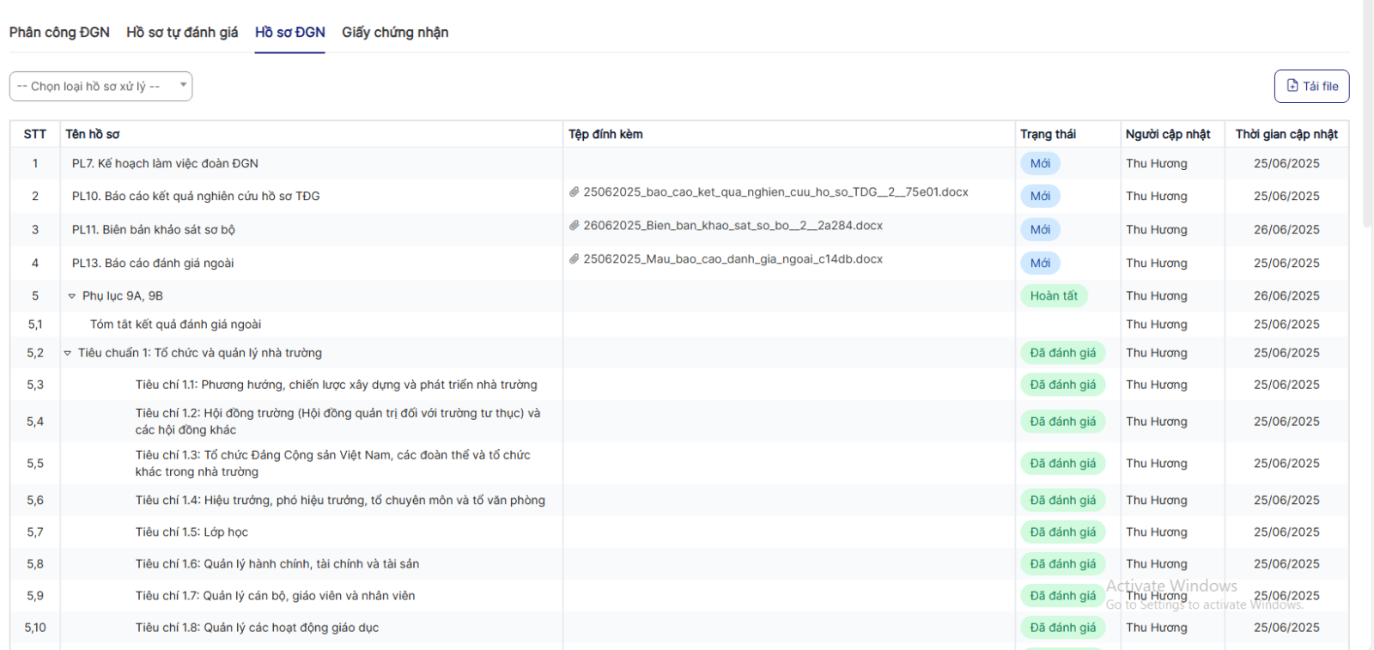
Task: Click the Hoàn tất status badge
Action: 1054,296
